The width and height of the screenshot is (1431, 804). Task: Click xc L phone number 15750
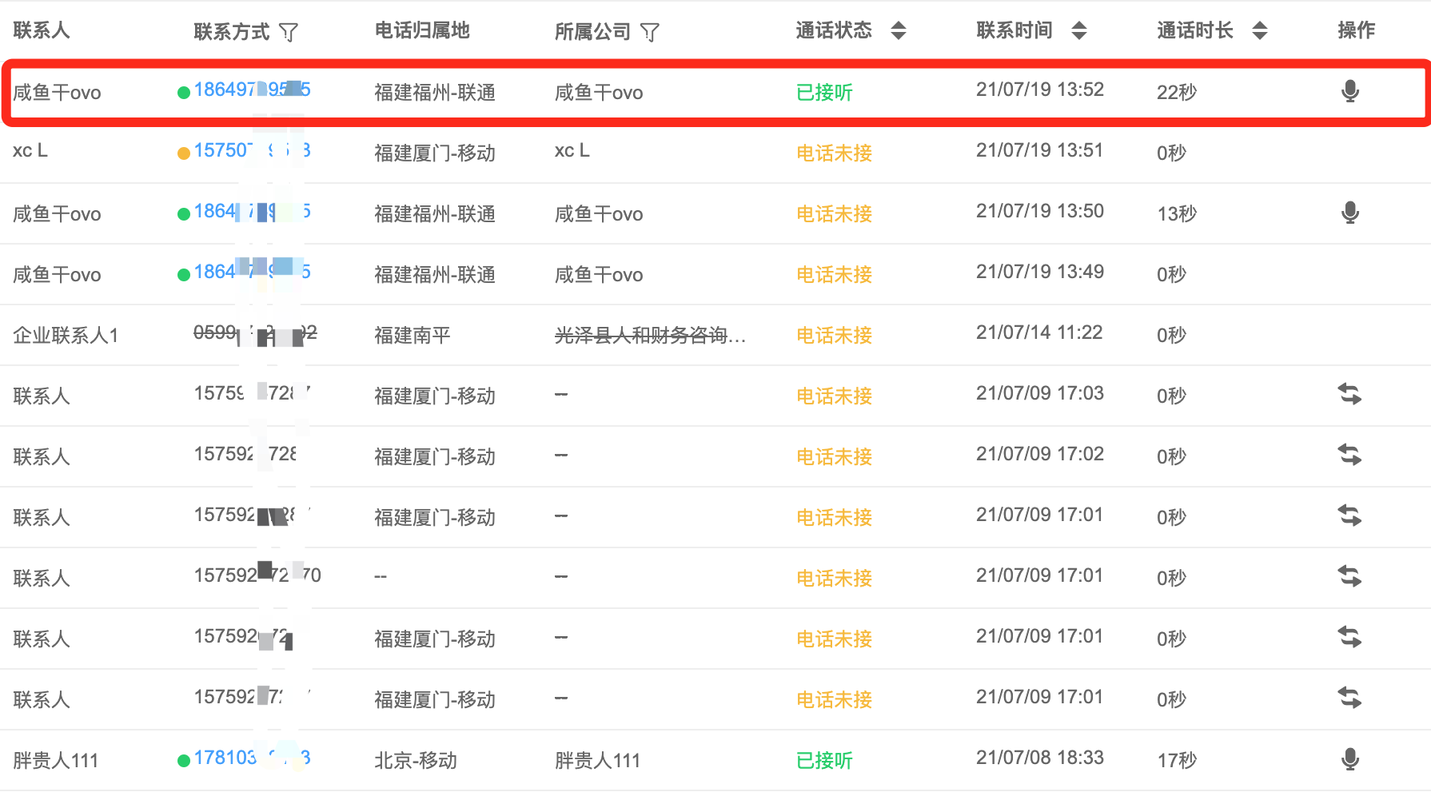pyautogui.click(x=252, y=150)
